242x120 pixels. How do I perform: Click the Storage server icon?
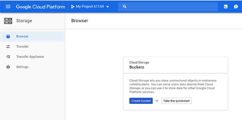[x=8, y=21]
